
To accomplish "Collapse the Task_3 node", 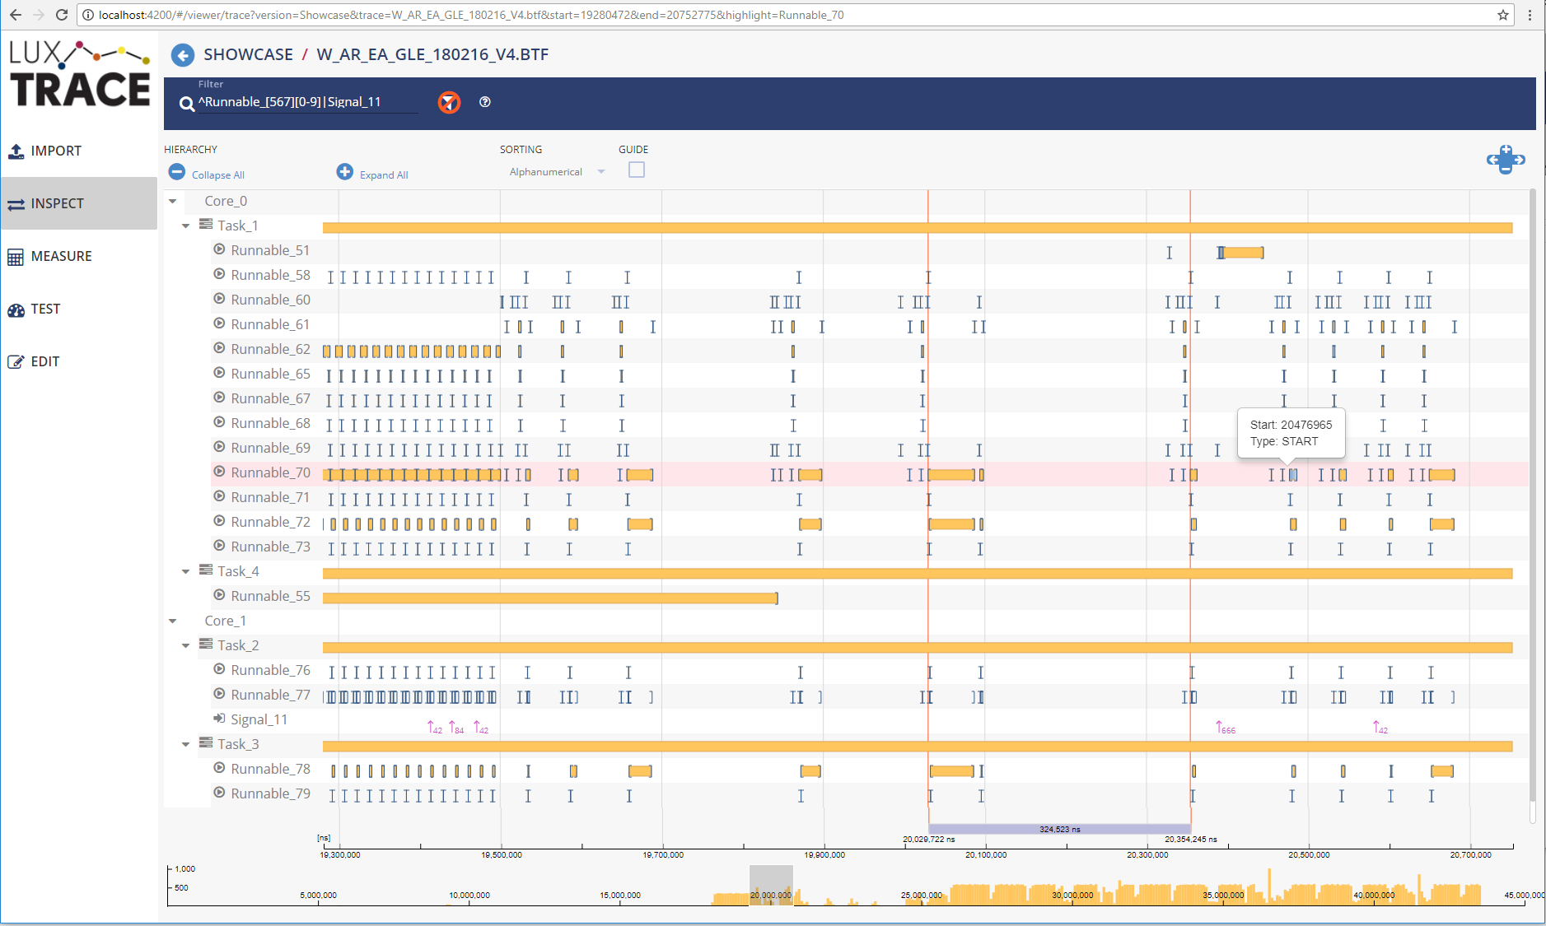I will click(x=186, y=744).
